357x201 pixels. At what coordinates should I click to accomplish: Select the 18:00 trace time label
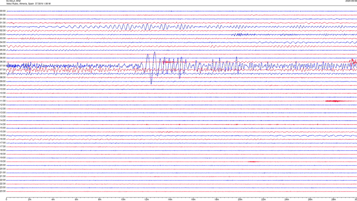[x=3, y=150]
